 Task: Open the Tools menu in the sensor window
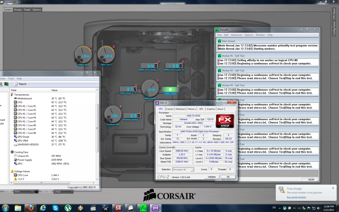[x=11, y=78]
